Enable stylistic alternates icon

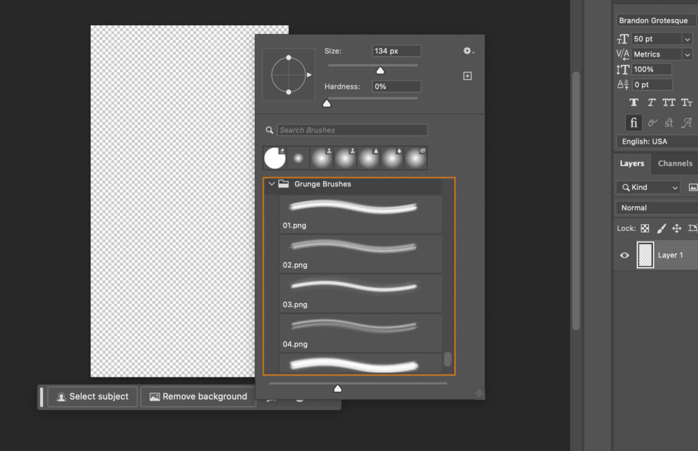[686, 123]
